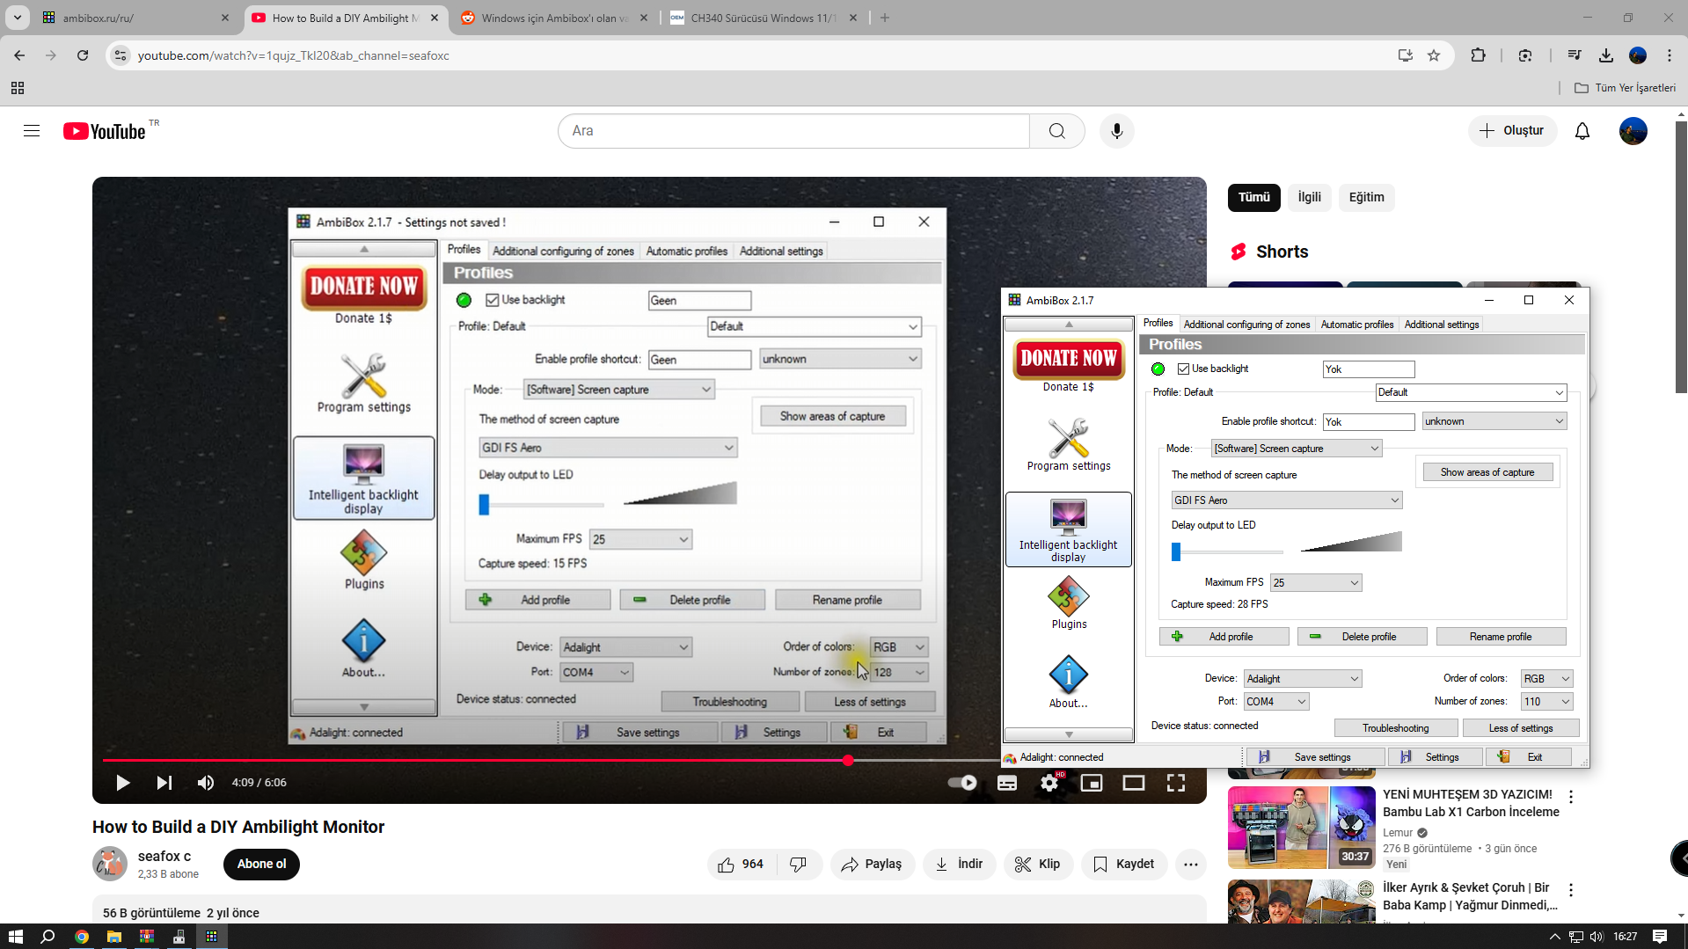The image size is (1688, 949).
Task: Expand the Profile Default dropdown in AmbiBox
Action: 1471,392
